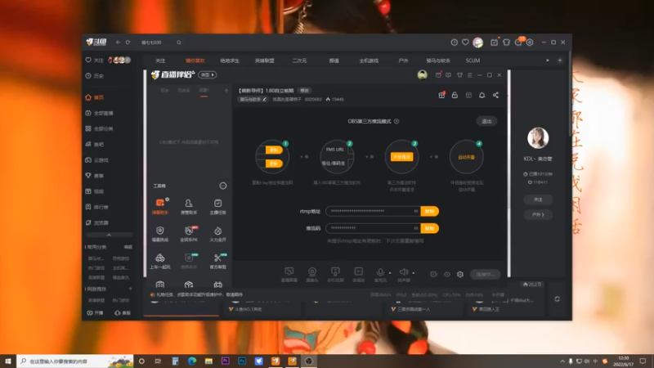The height and width of the screenshot is (368, 654).
Task: Select SCUM category tab
Action: pos(473,61)
